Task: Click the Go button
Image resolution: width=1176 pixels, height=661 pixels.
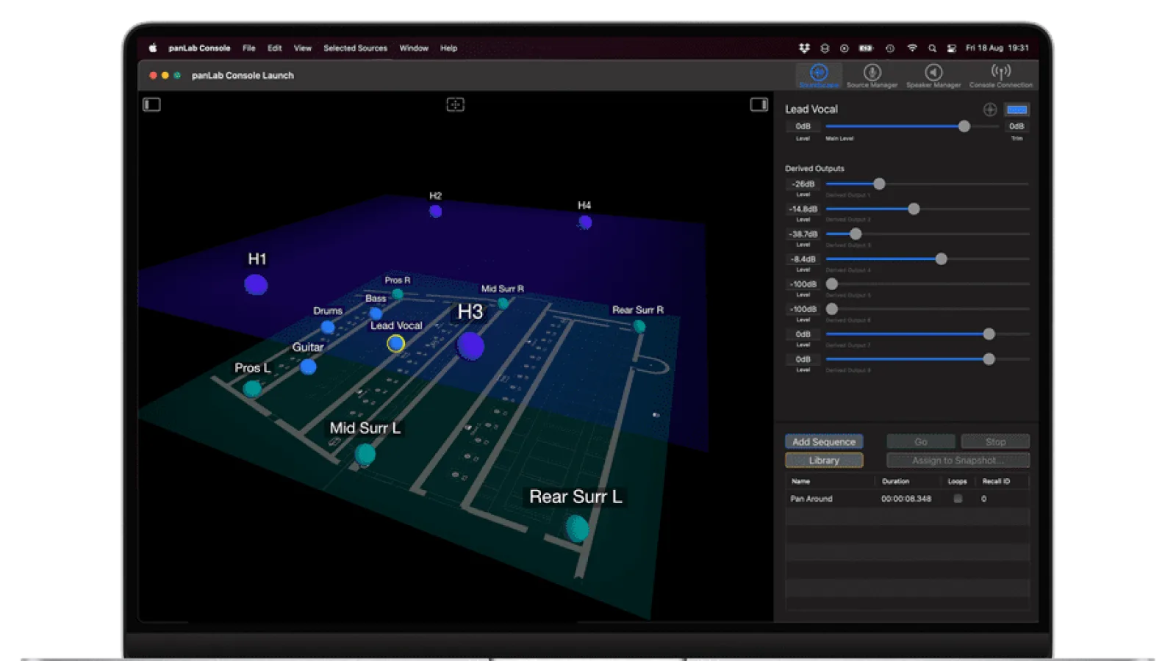Action: click(921, 441)
